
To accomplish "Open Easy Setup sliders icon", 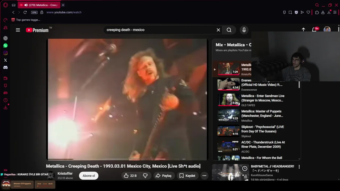I will (335, 12).
